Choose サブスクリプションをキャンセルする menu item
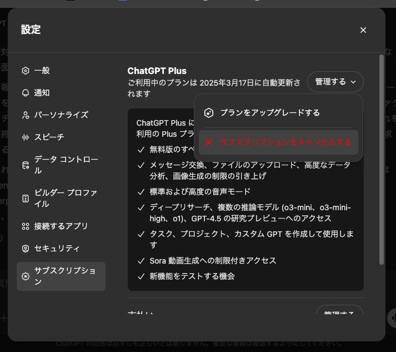Screen dimensions: 396x352 pos(279,142)
